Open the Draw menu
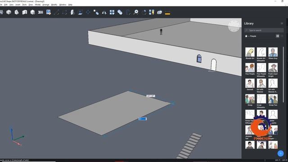Screen dimensions: 288x162 coord(31,4)
